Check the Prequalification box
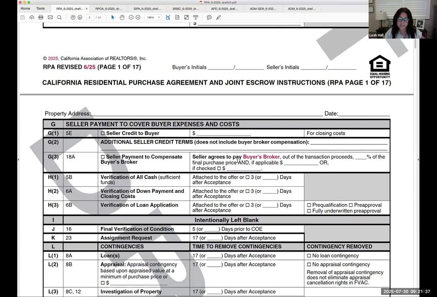The width and height of the screenshot is (437, 297). pyautogui.click(x=309, y=205)
